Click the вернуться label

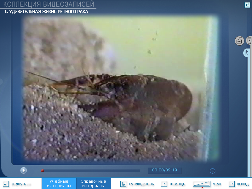[21, 184]
